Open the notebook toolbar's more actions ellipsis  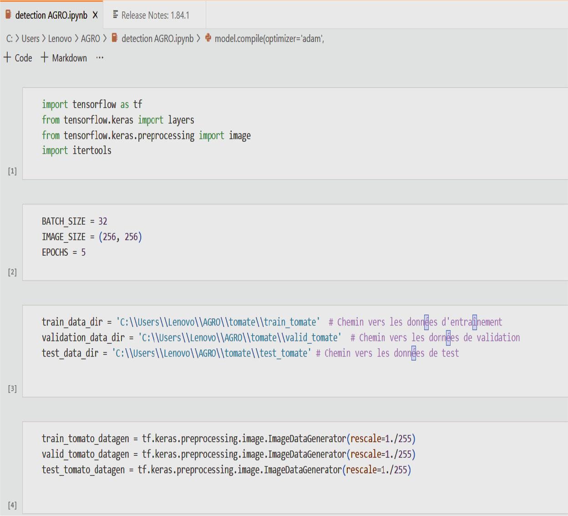click(100, 58)
